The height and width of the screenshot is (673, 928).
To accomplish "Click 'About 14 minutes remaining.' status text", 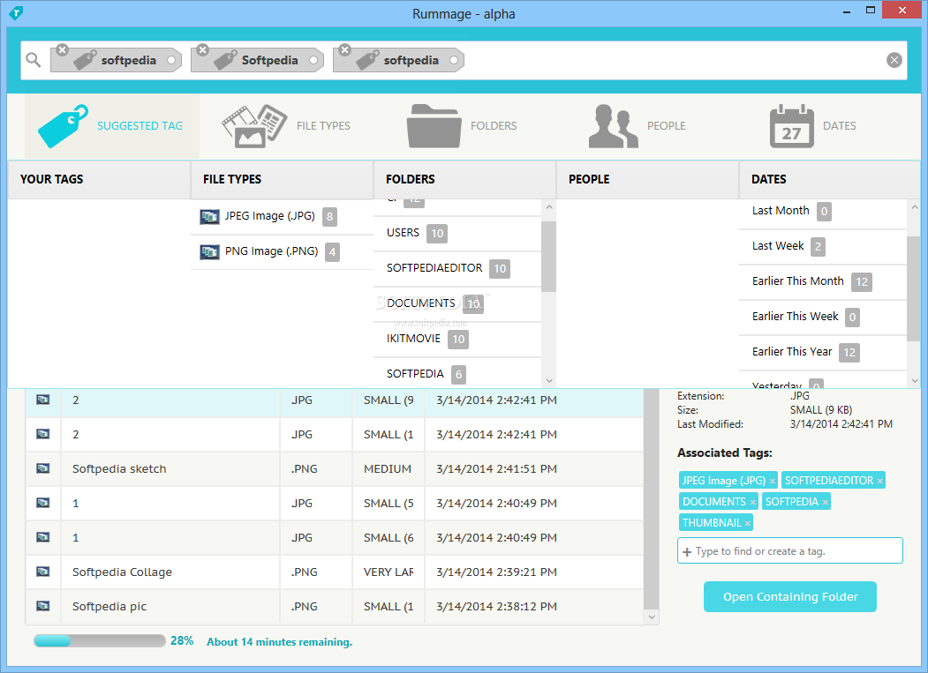I will coord(279,642).
